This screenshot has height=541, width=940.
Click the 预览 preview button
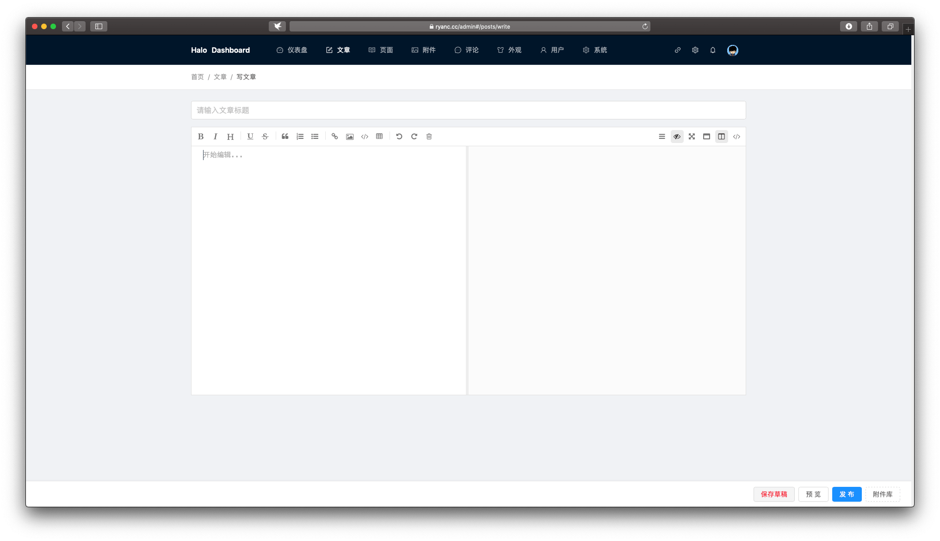813,494
